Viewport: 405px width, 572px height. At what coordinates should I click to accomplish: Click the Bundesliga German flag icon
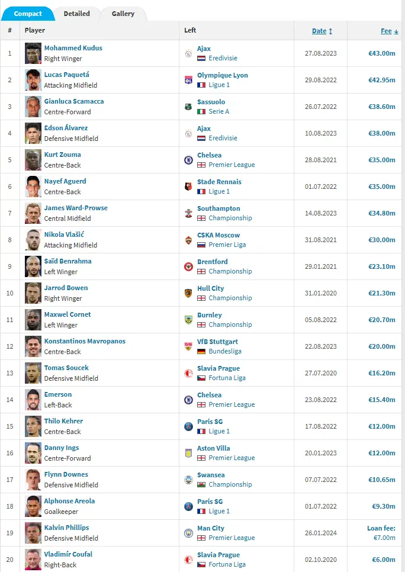click(x=201, y=351)
